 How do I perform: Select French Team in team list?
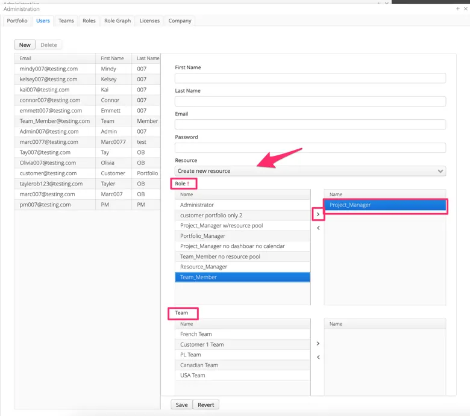[x=242, y=334]
